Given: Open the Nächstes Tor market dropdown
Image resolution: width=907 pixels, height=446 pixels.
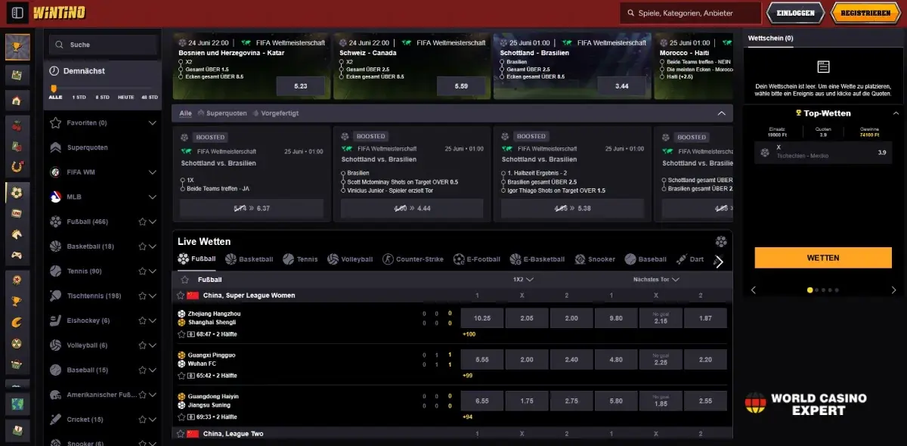Looking at the screenshot, I should coord(656,280).
